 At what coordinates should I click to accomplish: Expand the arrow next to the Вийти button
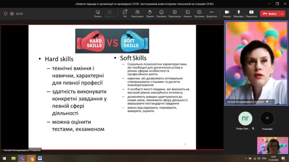click(282, 14)
